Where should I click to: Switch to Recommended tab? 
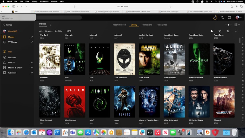119,25
